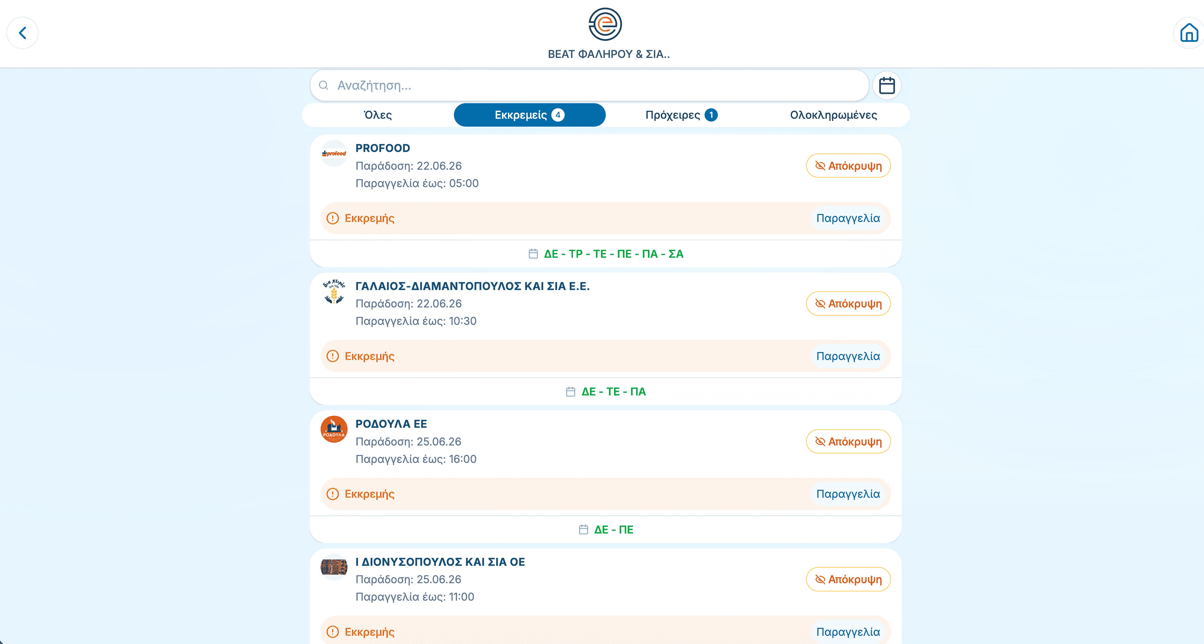Image resolution: width=1204 pixels, height=644 pixels.
Task: Click the ΒΕΑΤ ΦΑΛΗΡΟΥ & ΣΙΑ.. header title
Action: coord(609,54)
